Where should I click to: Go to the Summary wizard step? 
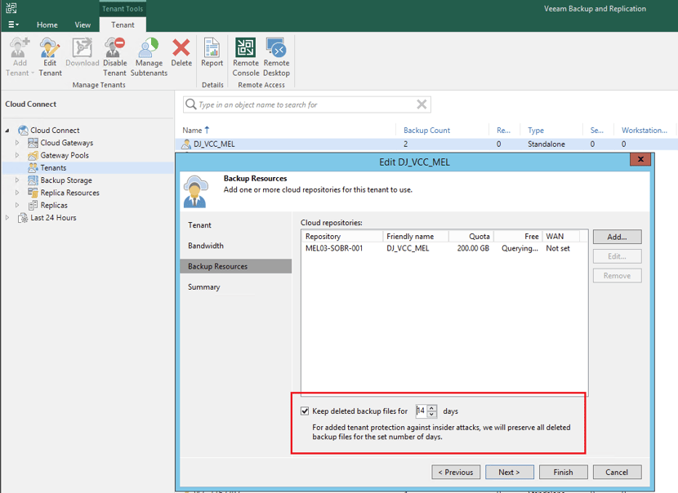(x=204, y=286)
